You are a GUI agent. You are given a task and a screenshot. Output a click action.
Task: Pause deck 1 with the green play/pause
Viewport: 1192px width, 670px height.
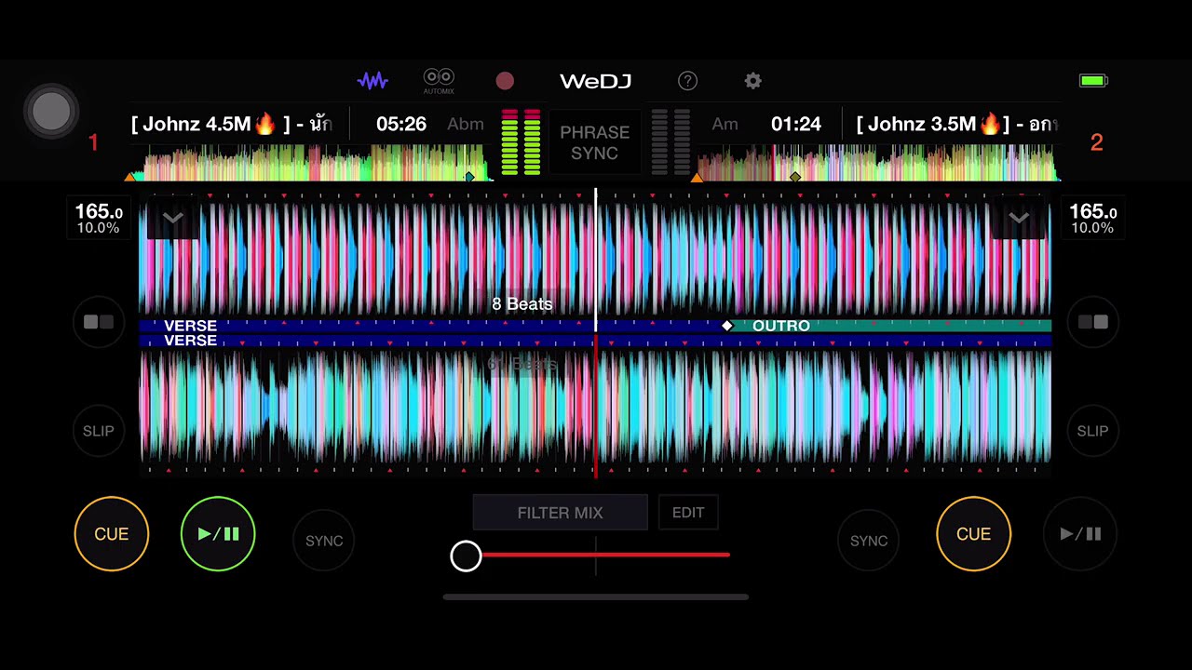tap(218, 534)
